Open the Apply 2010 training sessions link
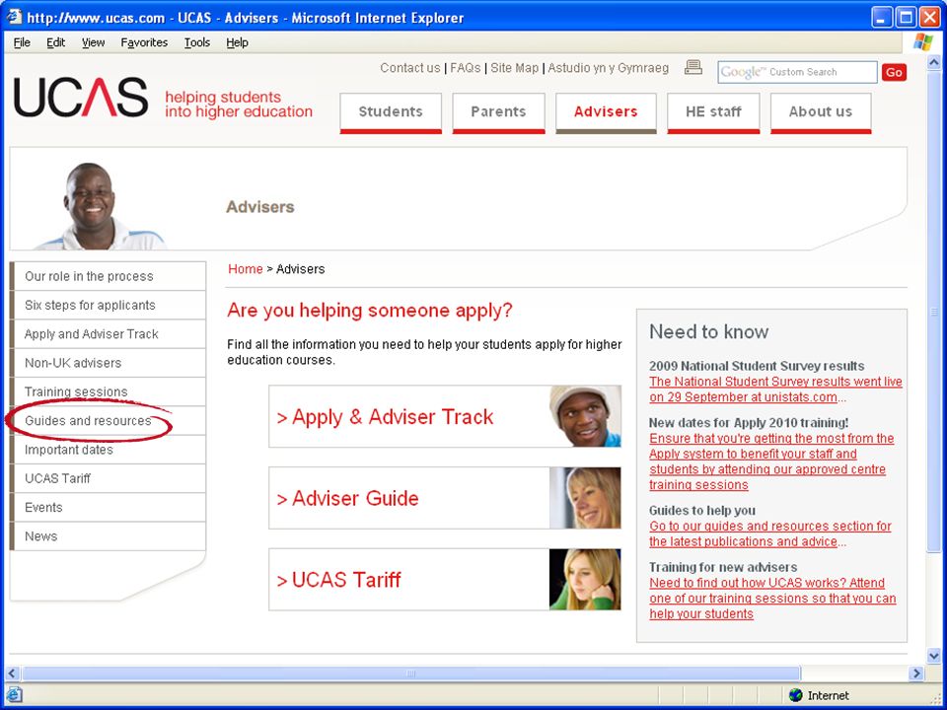The width and height of the screenshot is (947, 710). pos(771,461)
